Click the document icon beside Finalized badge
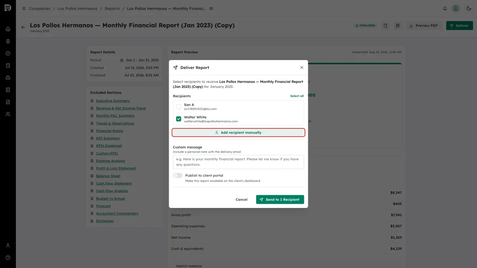 tap(385, 26)
